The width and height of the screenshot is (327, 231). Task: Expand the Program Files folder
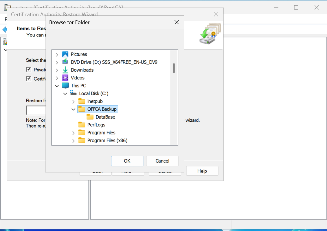(73, 133)
